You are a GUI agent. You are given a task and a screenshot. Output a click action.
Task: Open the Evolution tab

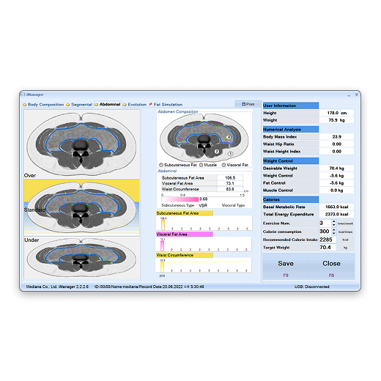pyautogui.click(x=135, y=105)
